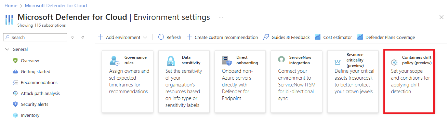Collapse the General section in sidebar
The width and height of the screenshot is (448, 123).
(x=8, y=50)
